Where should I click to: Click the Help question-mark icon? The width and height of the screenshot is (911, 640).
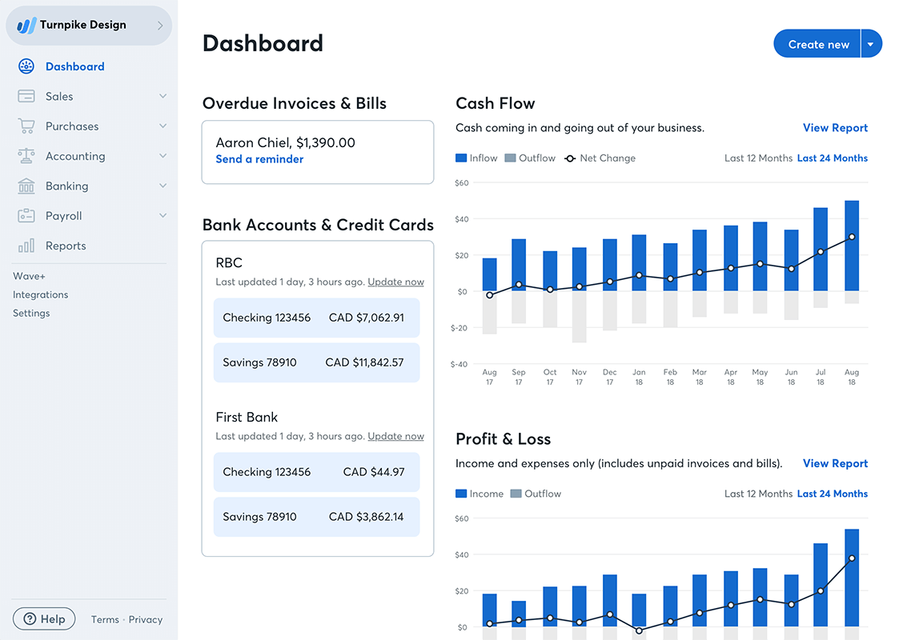(x=30, y=618)
